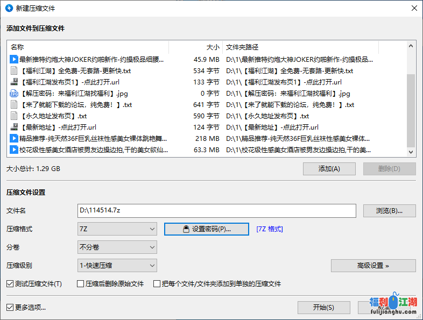The height and width of the screenshot is (320, 423).
Task: Disable the 测试压缩文件(T) checkbox
Action: point(10,284)
